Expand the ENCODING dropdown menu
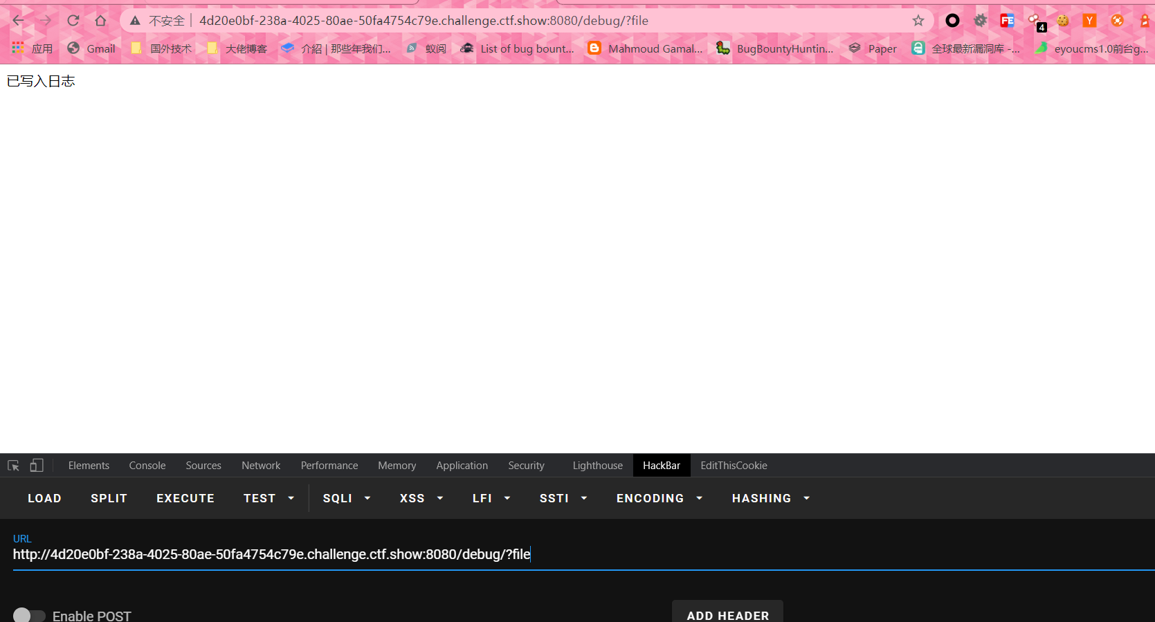The image size is (1155, 622). pos(660,498)
